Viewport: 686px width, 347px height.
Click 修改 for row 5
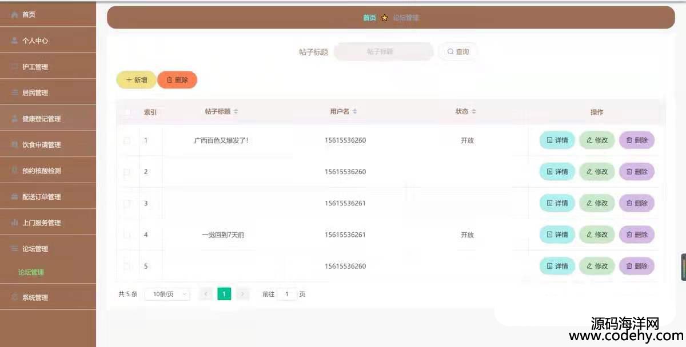click(597, 266)
